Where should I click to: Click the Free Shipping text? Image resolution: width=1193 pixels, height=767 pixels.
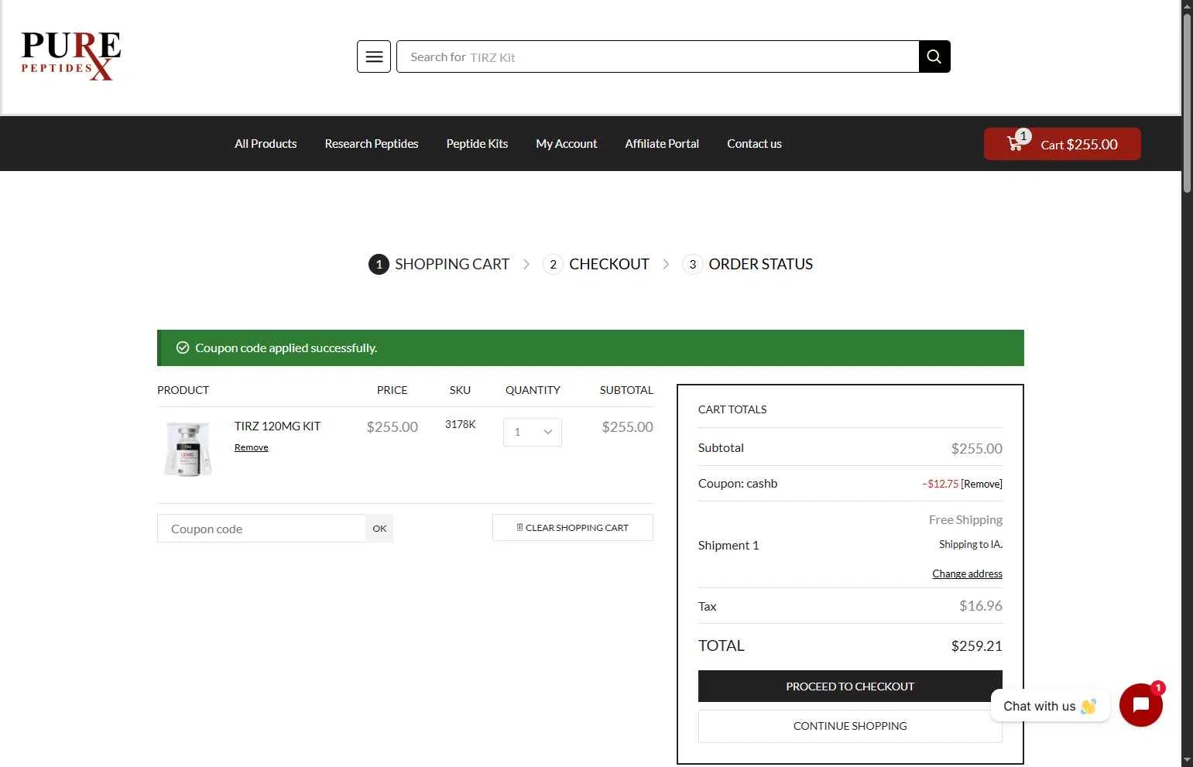click(x=965, y=520)
